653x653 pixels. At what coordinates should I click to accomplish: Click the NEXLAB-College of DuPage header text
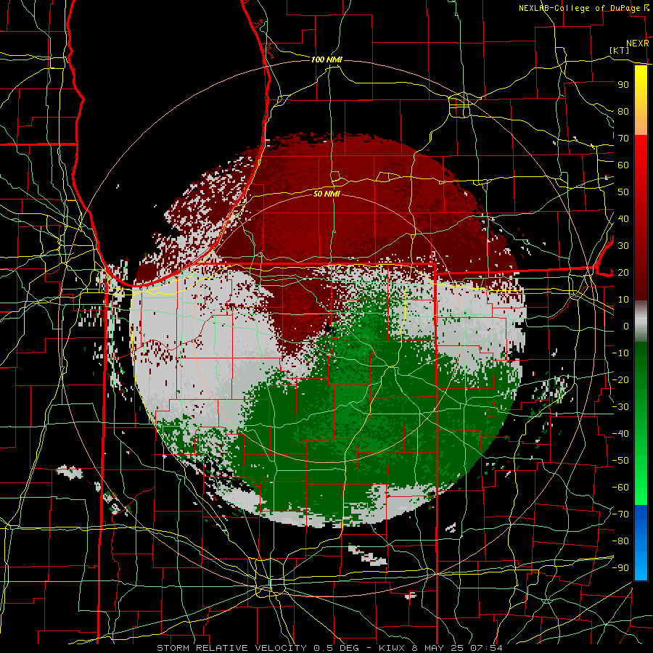point(580,8)
